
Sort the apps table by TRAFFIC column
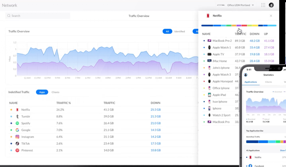click(109, 103)
